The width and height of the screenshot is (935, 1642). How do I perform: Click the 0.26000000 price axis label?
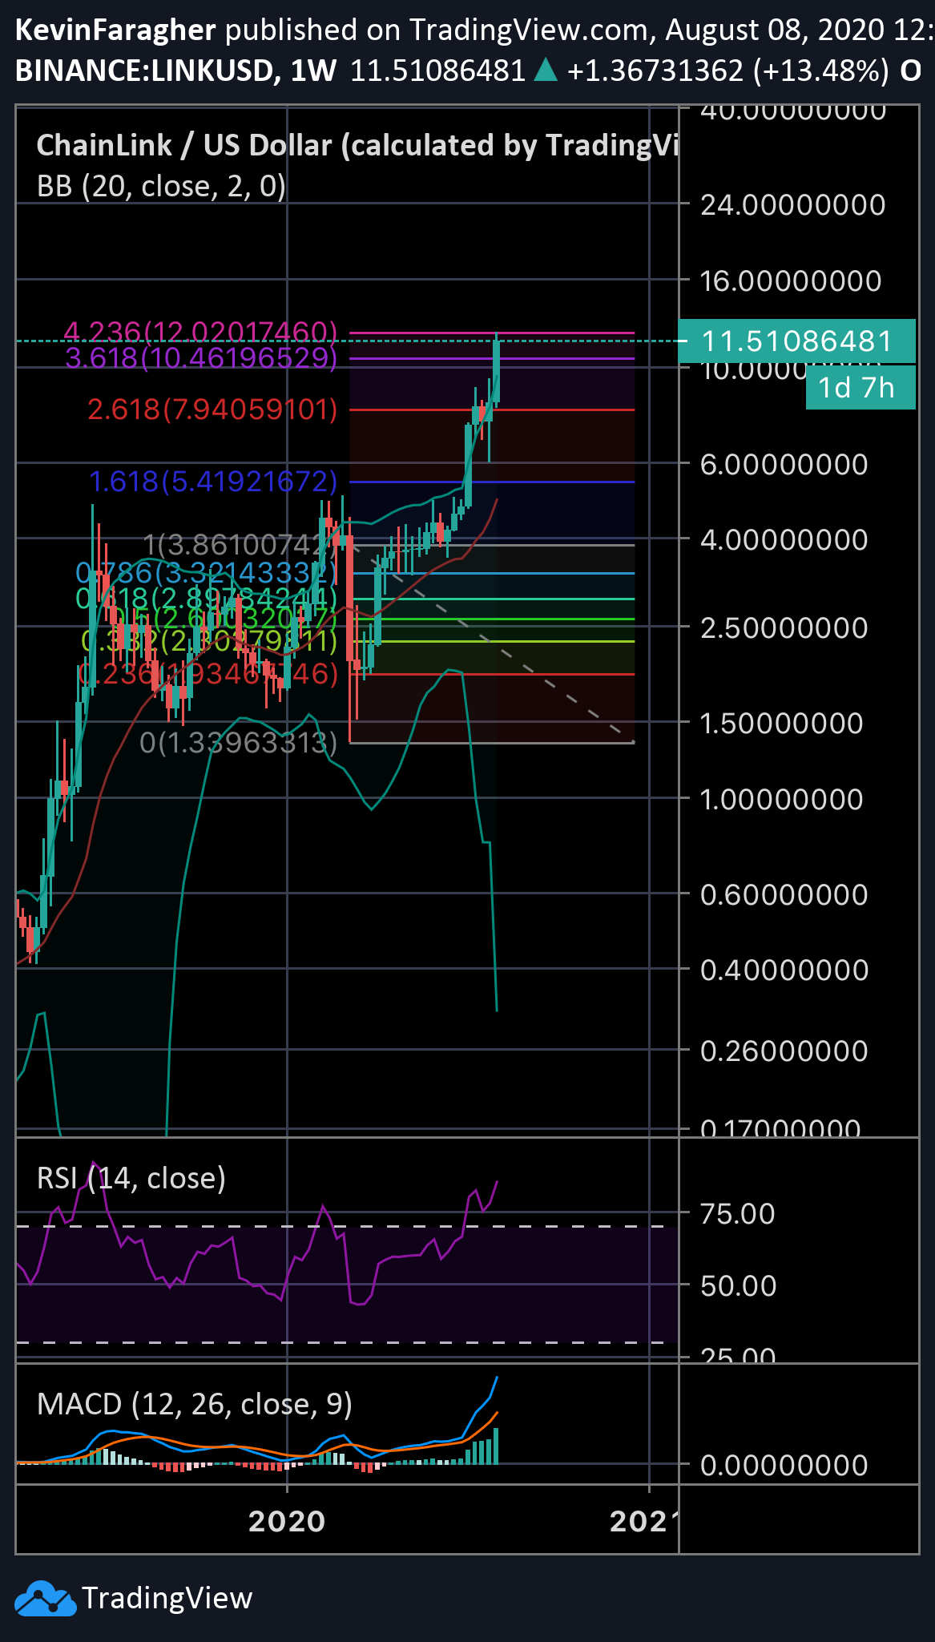pyautogui.click(x=784, y=1051)
